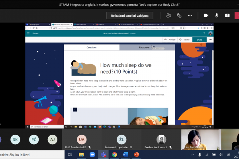Toggle the Teams microphone mute
239x159 pixels.
tap(217, 16)
